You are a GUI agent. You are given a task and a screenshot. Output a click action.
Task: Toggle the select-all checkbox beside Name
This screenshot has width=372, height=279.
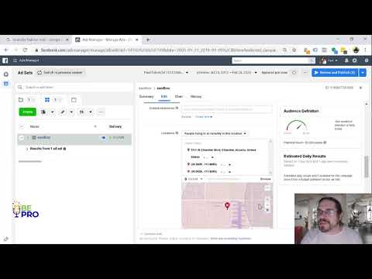pos(22,126)
